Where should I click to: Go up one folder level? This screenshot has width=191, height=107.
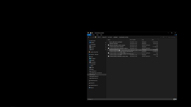[x=94, y=37]
